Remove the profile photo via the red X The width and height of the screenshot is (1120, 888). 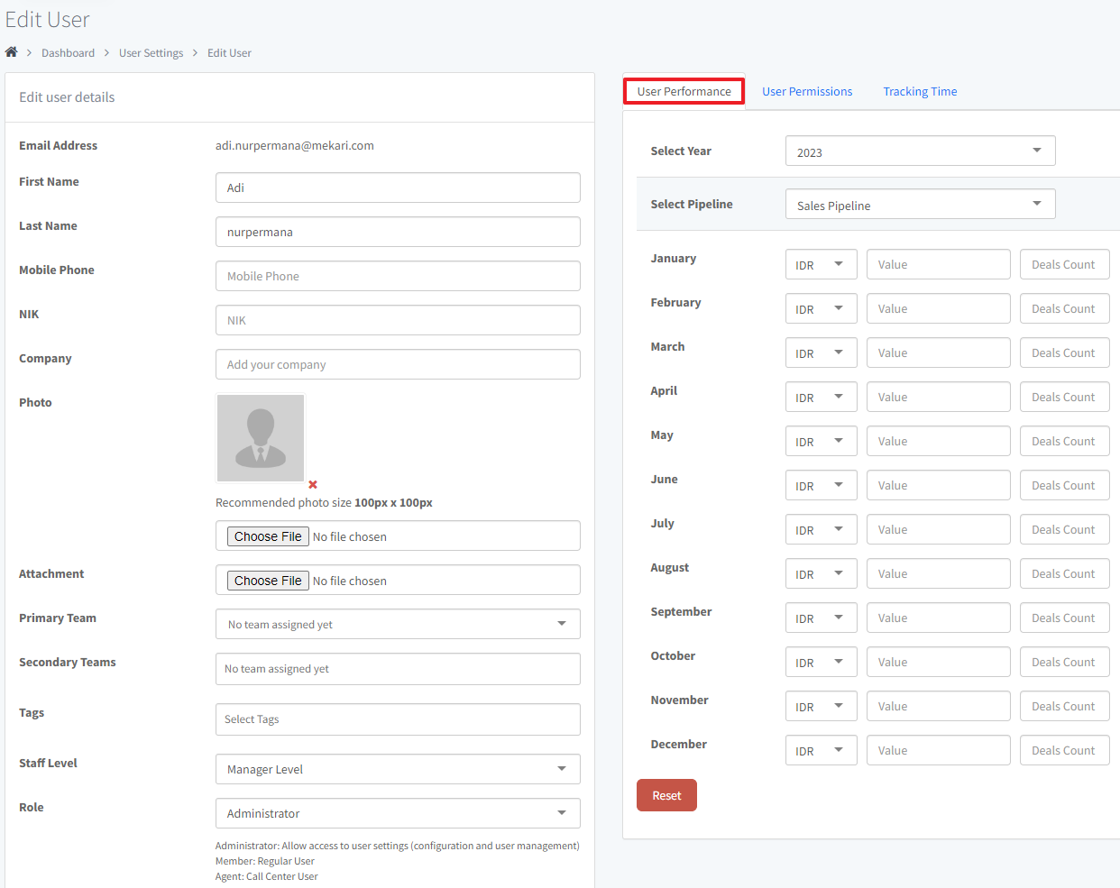coord(311,484)
